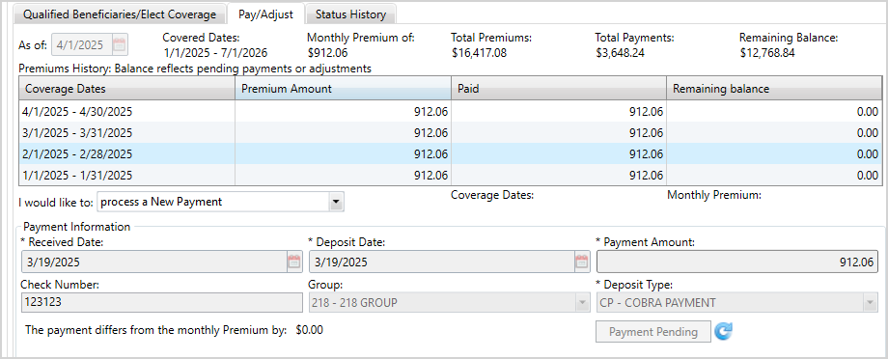Image resolution: width=888 pixels, height=359 pixels.
Task: Click the blue refresh arrow icon
Action: pos(723,331)
